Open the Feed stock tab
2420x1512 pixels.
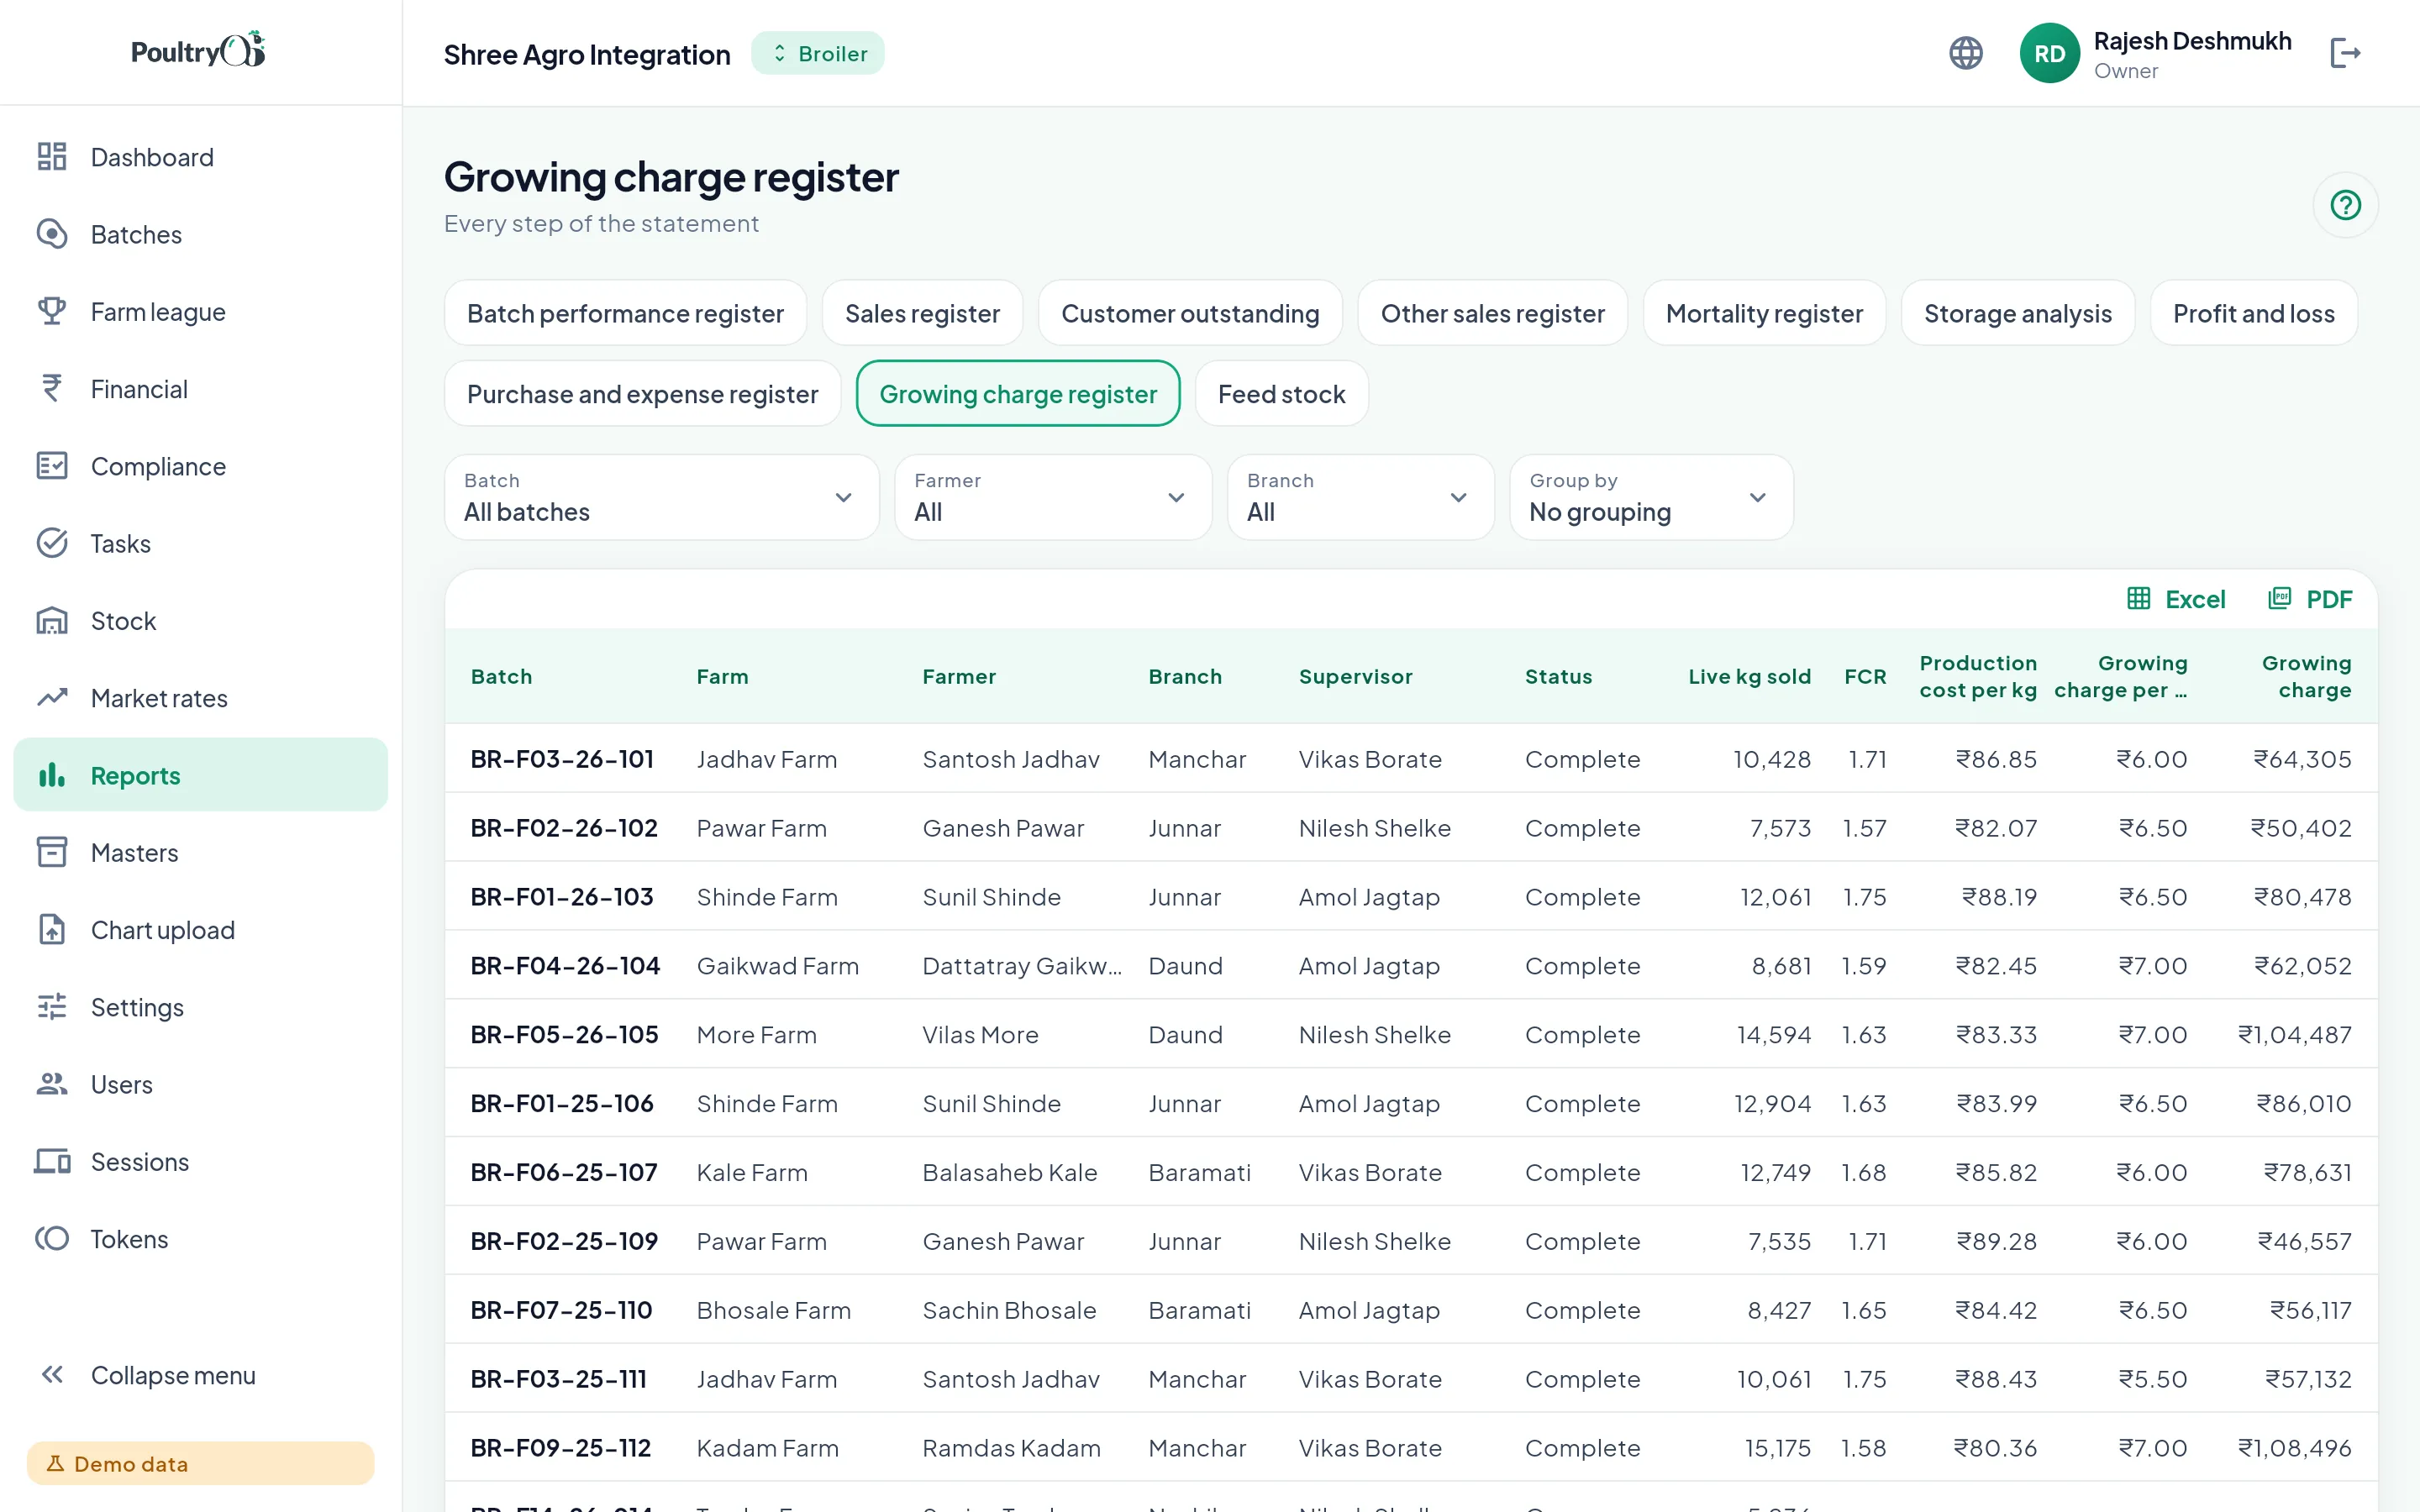coord(1281,393)
